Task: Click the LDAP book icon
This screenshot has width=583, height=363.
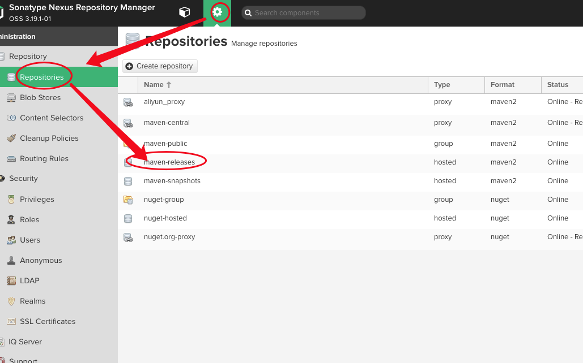Action: click(11, 281)
